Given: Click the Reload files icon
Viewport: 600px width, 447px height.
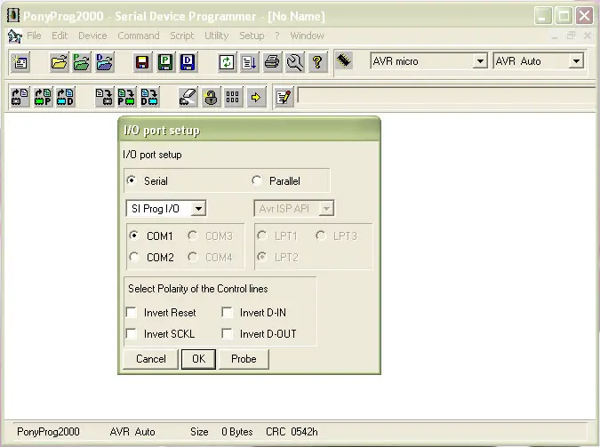Looking at the screenshot, I should point(227,62).
